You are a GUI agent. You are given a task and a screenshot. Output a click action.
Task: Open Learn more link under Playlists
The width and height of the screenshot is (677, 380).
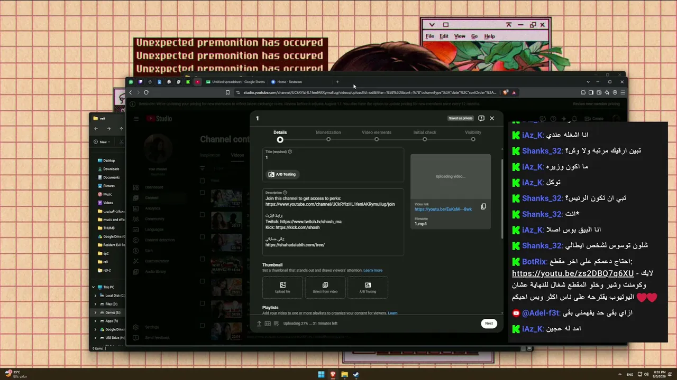(392, 313)
